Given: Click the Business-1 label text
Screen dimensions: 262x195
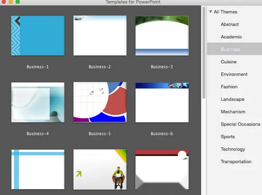Looking at the screenshot, I should pyautogui.click(x=38, y=67).
